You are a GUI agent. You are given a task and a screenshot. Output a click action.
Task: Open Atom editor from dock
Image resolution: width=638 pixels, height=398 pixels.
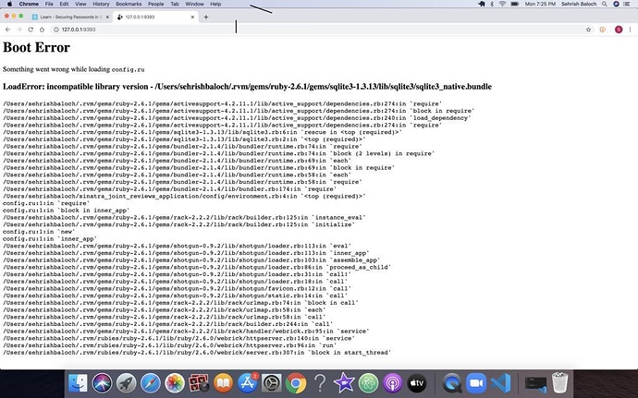tap(368, 383)
